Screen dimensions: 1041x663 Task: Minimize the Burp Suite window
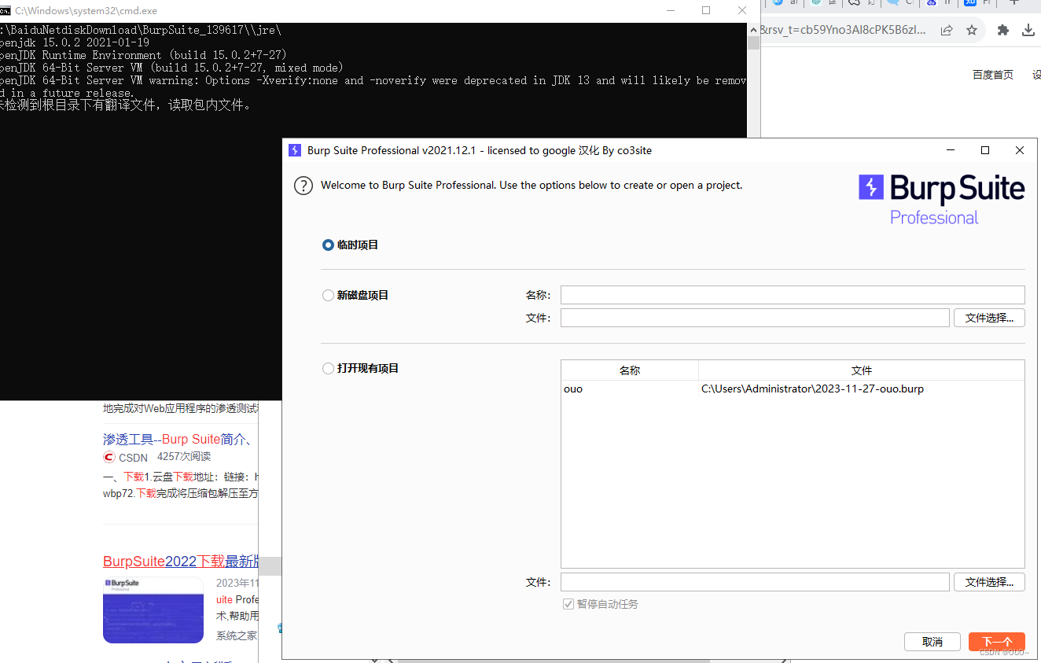951,150
